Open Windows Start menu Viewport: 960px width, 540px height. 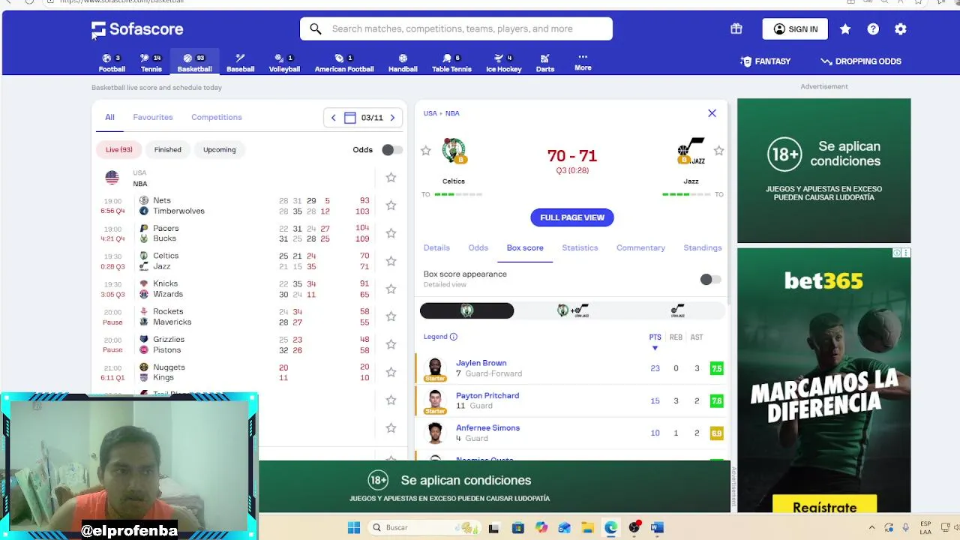pos(354,527)
